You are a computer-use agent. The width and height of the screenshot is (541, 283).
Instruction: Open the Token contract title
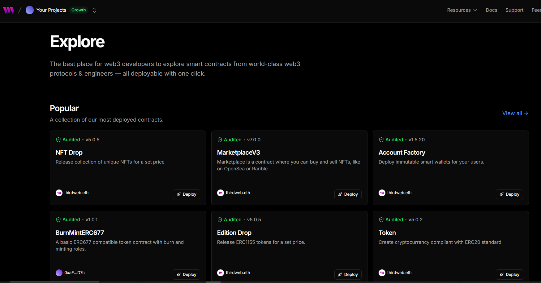(x=387, y=233)
